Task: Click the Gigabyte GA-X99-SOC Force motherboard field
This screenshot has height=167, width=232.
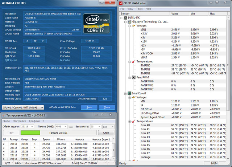Action: pyautogui.click(x=67, y=79)
